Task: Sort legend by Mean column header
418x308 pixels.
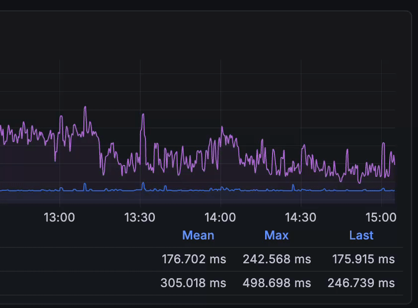Action: click(198, 235)
